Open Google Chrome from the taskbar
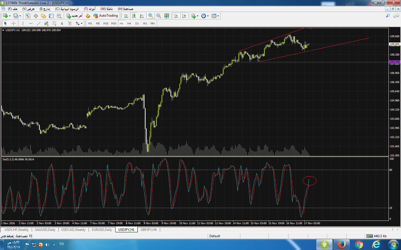 click(359, 245)
